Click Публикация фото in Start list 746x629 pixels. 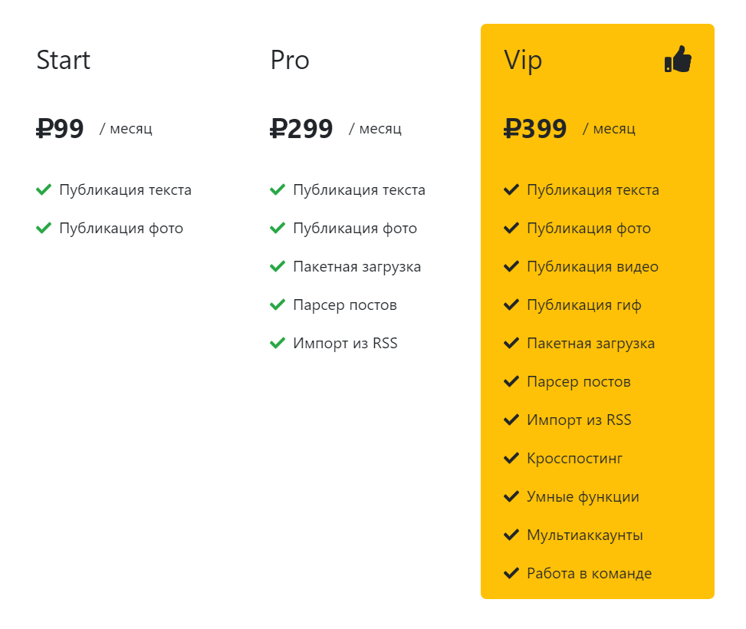coord(121,229)
